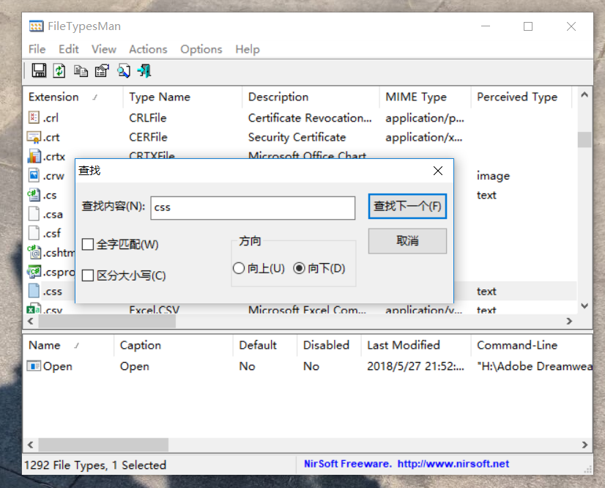605x488 pixels.
Task: Select the .css file icon
Action: (34, 291)
